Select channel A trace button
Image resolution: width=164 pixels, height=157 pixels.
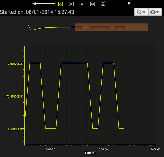(60, 4)
